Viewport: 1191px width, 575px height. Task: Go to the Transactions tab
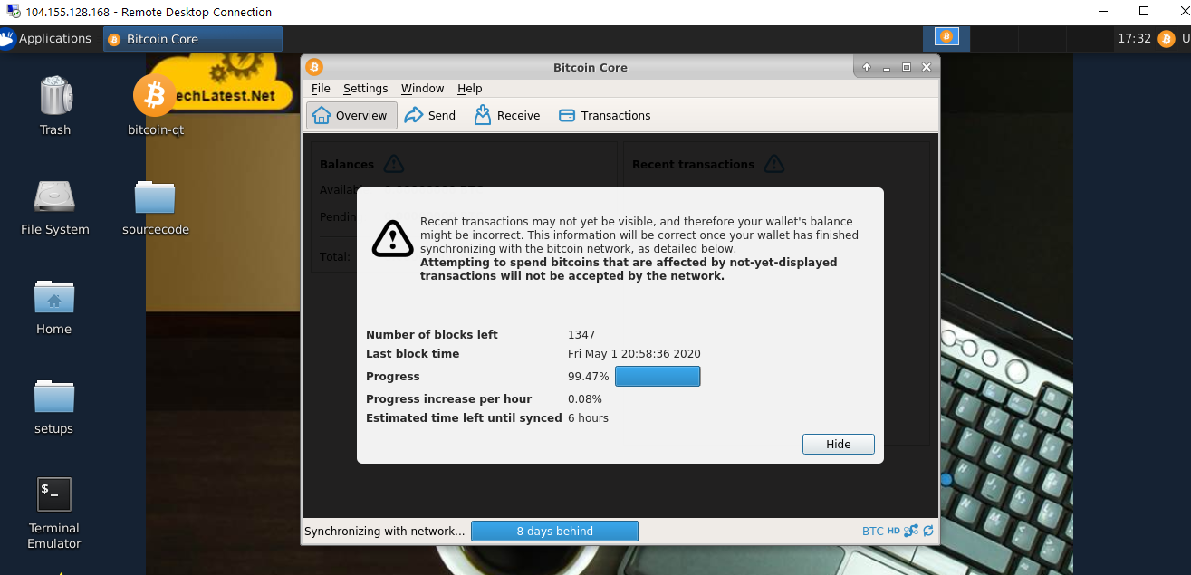click(x=604, y=115)
